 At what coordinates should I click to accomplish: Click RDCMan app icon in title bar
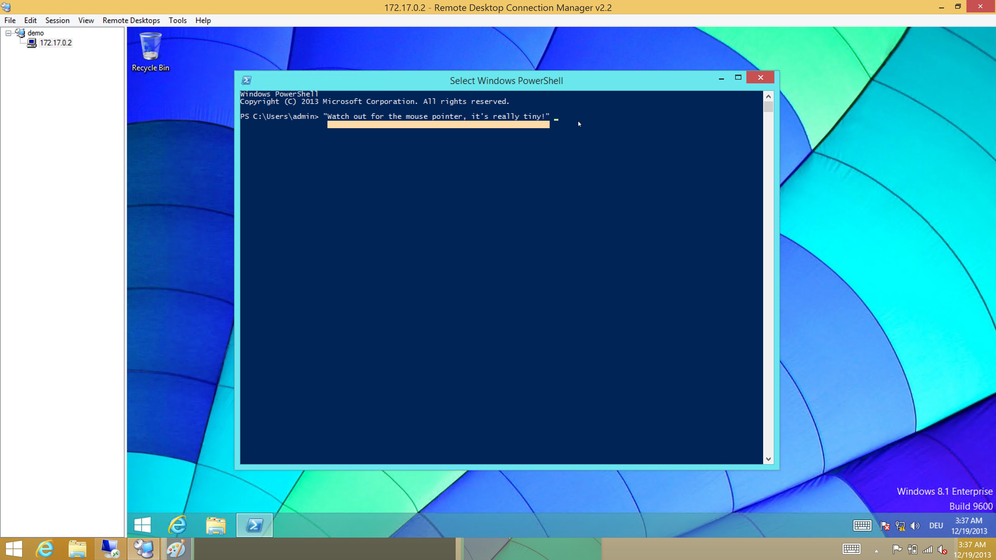(6, 7)
